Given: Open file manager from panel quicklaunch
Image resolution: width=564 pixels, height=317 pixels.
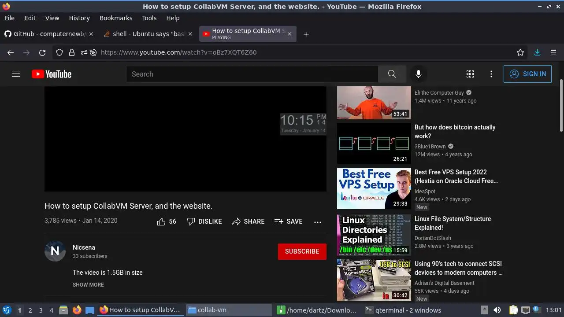Looking at the screenshot, I should [x=63, y=310].
